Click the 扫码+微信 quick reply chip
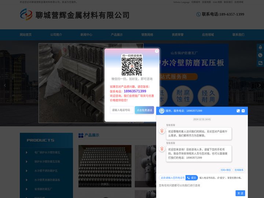 225,170
